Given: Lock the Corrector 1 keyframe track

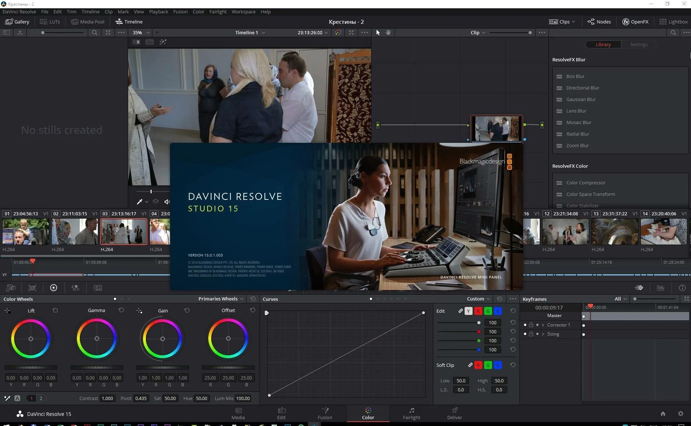Looking at the screenshot, I should coord(531,325).
